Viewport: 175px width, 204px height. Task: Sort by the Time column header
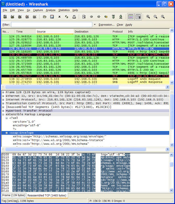point(25,31)
